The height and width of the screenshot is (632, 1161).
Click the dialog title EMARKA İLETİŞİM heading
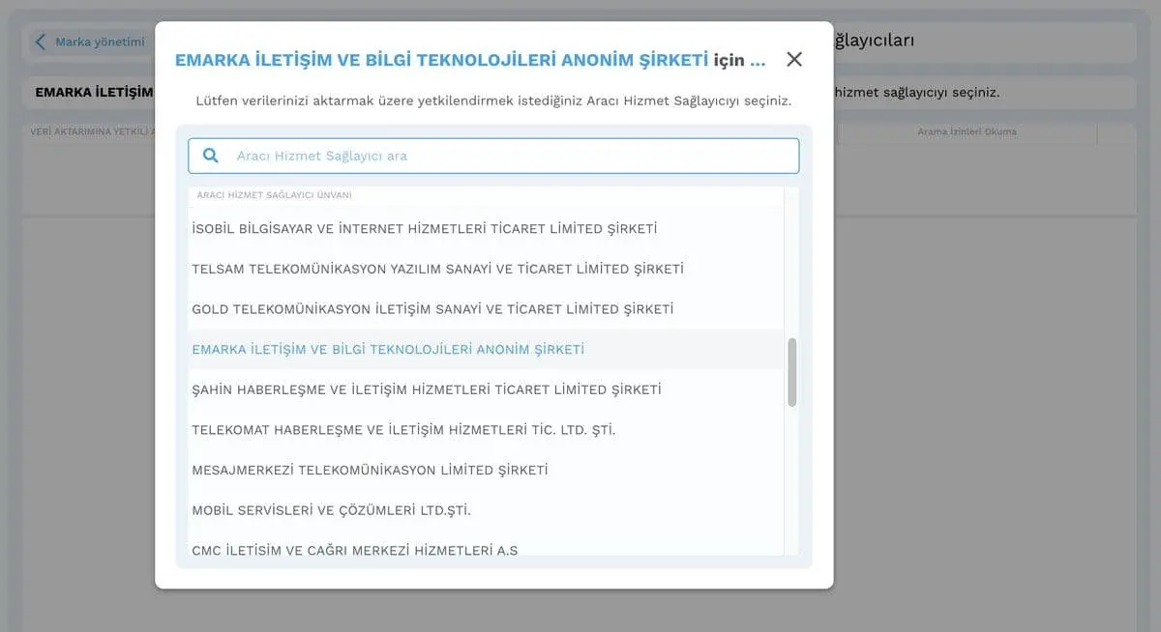coord(470,60)
